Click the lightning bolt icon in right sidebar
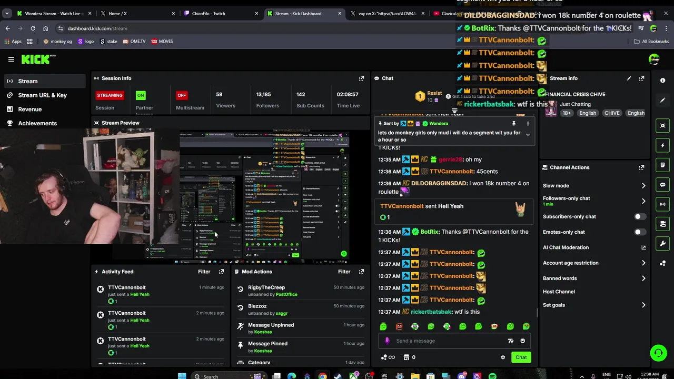This screenshot has width=674, height=379. [663, 145]
